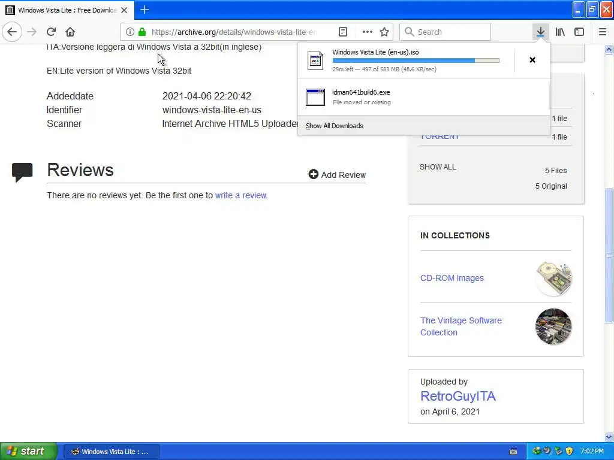
Task: Click the forward navigation arrow
Action: [32, 32]
